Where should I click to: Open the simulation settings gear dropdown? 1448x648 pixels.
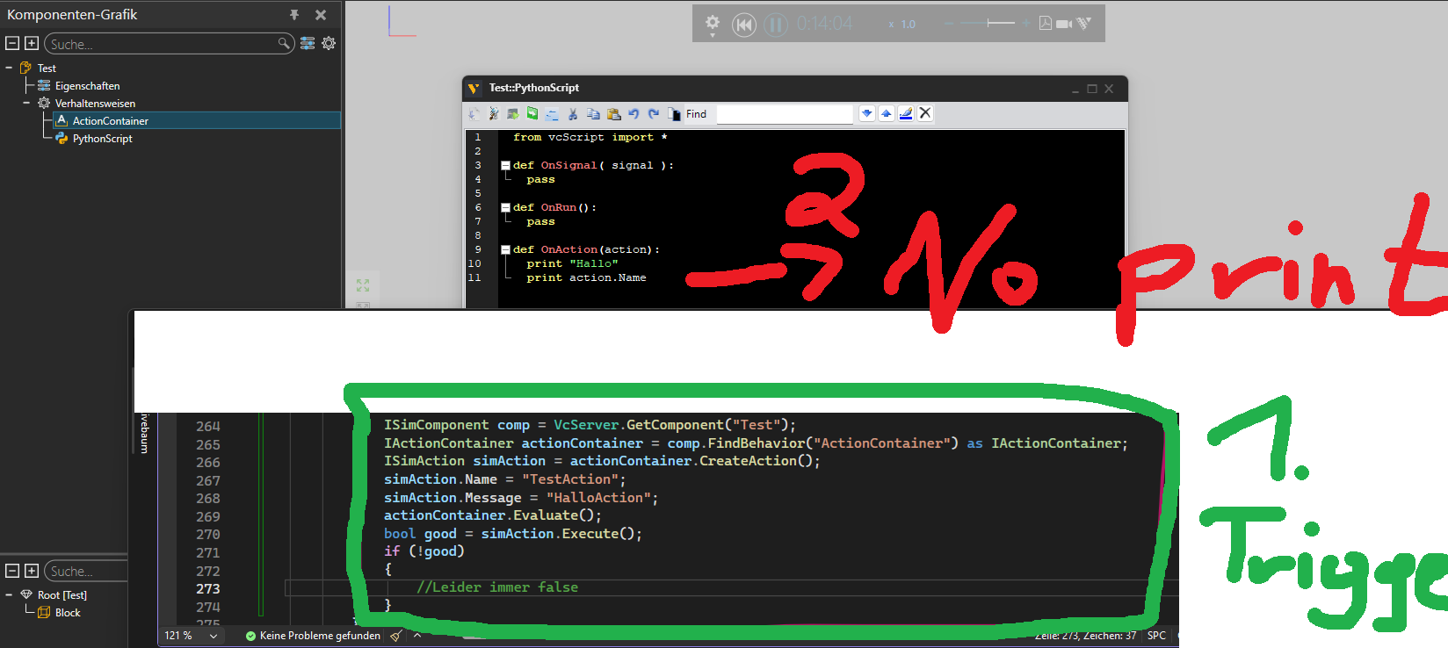tap(713, 24)
